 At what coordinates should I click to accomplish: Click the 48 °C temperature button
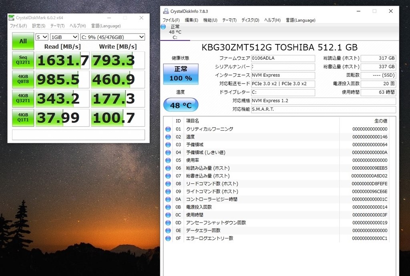point(181,105)
